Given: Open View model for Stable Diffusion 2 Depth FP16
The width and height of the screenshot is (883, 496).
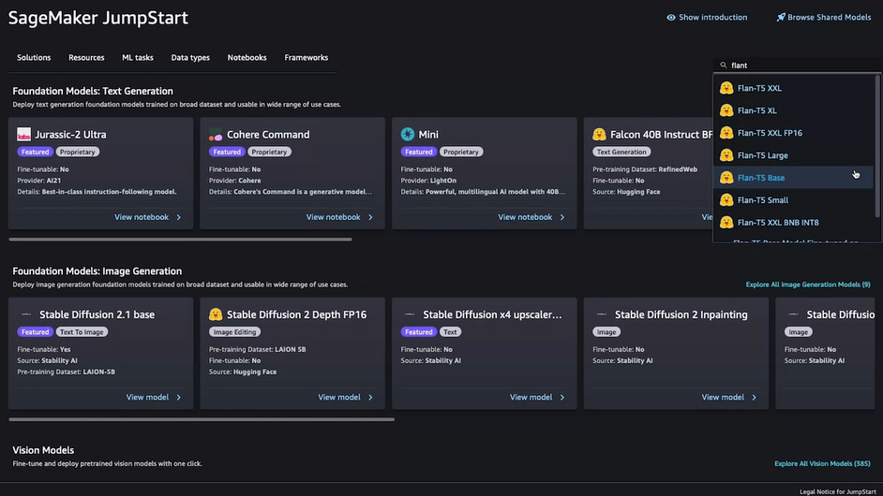Looking at the screenshot, I should tap(345, 397).
